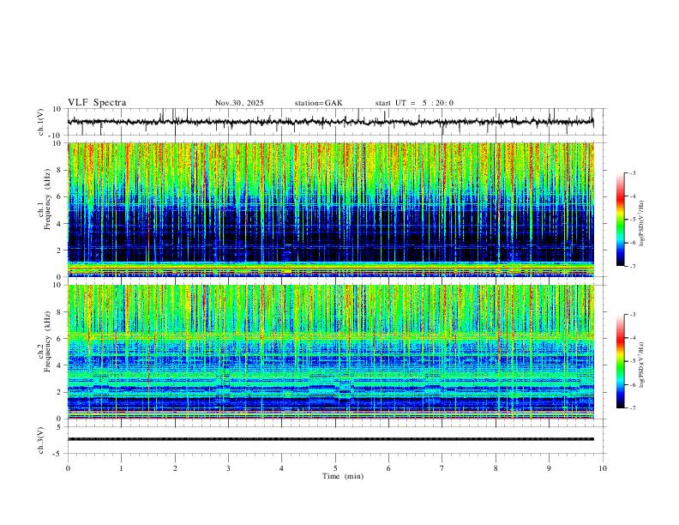This screenshot has height=525, width=679.
Task: Click the ch.2 spectrogram band near 6 kHz
Action: [x=331, y=335]
